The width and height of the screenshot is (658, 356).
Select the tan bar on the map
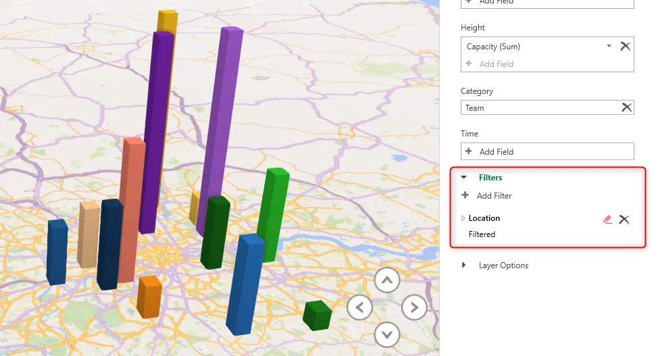tap(88, 234)
